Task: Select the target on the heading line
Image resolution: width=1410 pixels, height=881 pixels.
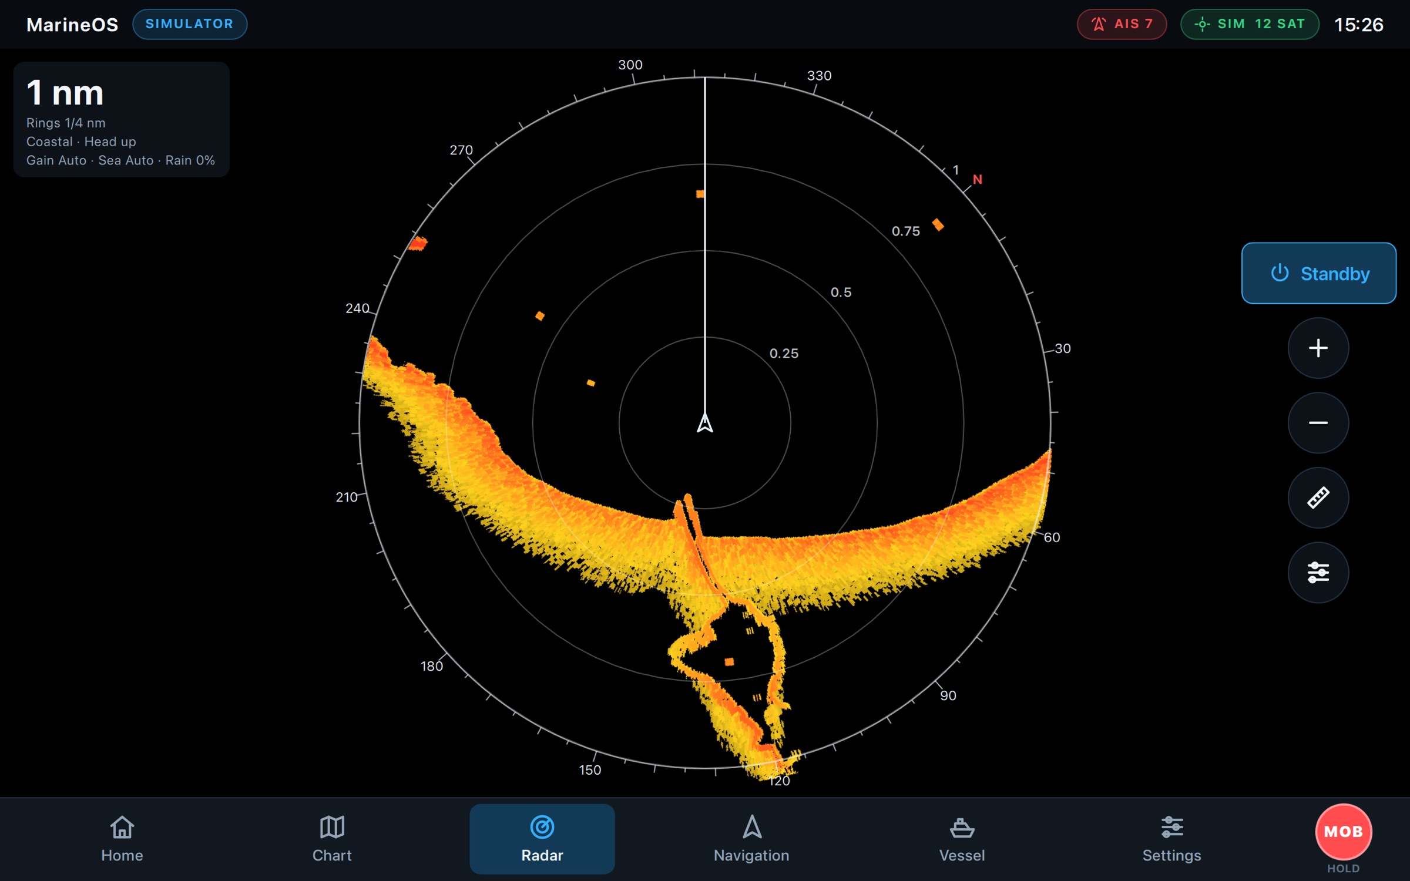Action: click(x=700, y=194)
